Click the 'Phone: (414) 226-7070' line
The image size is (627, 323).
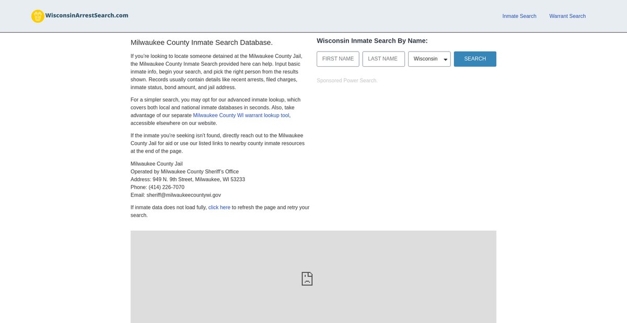coord(157,187)
